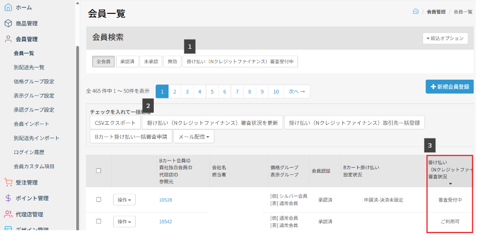Click the Bカート掛け払い一括審査申請 button
The height and width of the screenshot is (235, 477).
(x=131, y=137)
